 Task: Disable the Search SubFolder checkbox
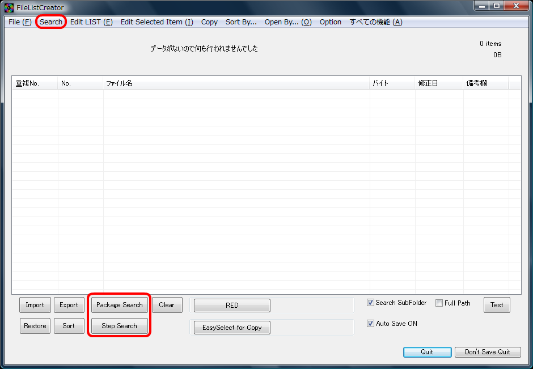point(370,303)
